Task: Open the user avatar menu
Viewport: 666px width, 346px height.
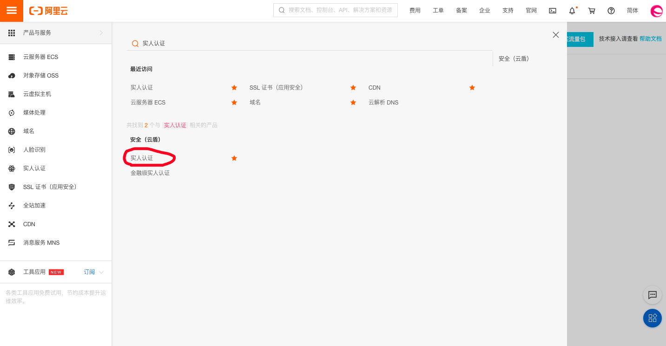Action: coord(657,11)
